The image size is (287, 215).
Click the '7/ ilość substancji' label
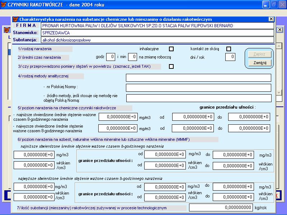[x=92, y=208]
